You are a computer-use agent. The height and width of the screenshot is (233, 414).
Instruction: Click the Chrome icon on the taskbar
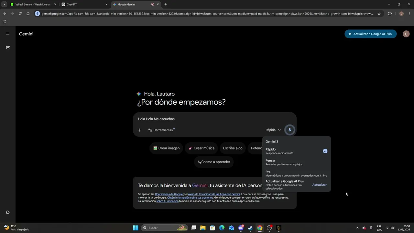pyautogui.click(x=260, y=228)
